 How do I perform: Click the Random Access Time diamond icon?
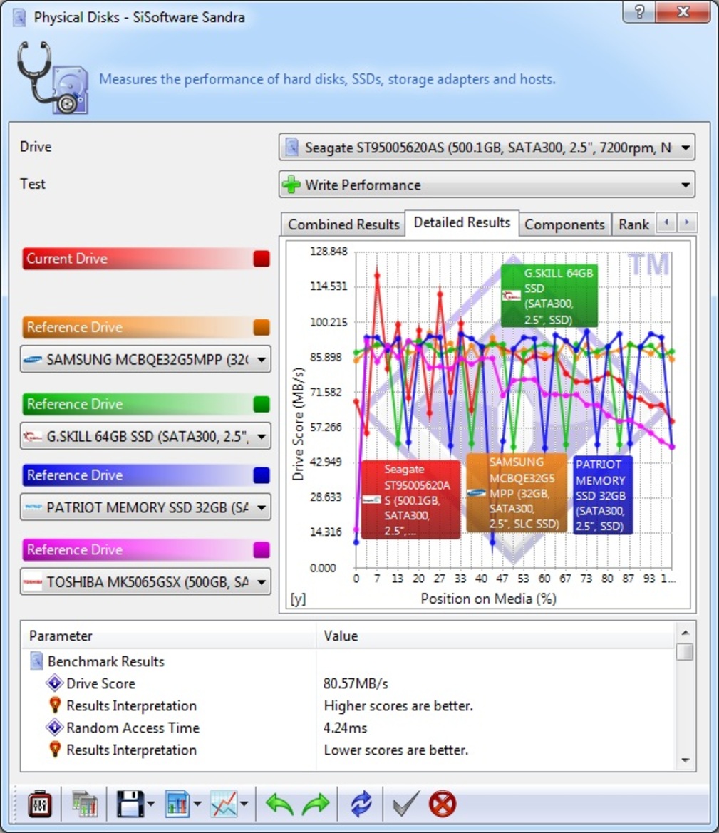coord(54,727)
